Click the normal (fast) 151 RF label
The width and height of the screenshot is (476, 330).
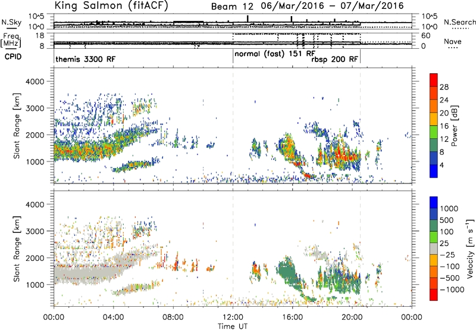coord(275,54)
